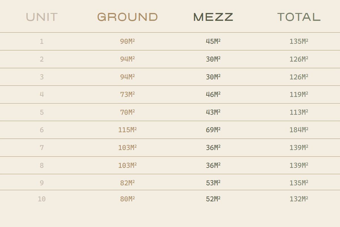The image size is (340, 227).
Task: Select the 46M² mezz value for unit 4
Action: [x=213, y=94]
